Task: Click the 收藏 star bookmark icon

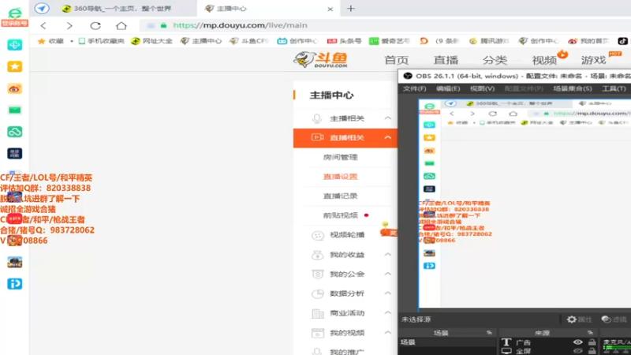Action: point(41,41)
